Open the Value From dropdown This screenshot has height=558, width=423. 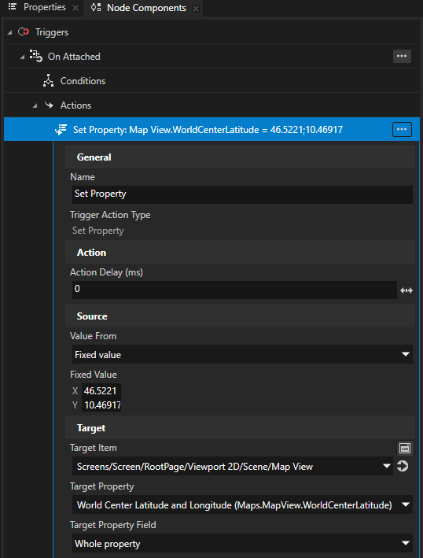tap(242, 354)
